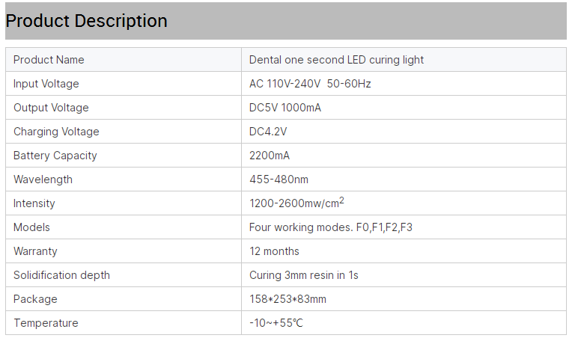This screenshot has height=347, width=587.
Task: Click the Output Voltage label
Action: coord(51,108)
